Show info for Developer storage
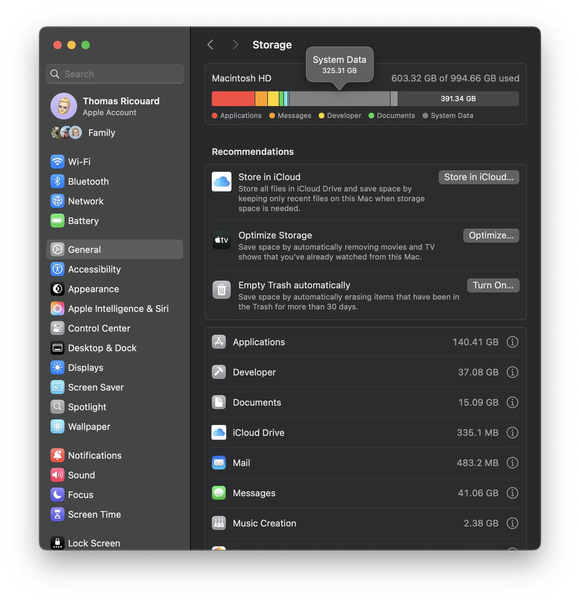This screenshot has height=602, width=580. coord(512,372)
